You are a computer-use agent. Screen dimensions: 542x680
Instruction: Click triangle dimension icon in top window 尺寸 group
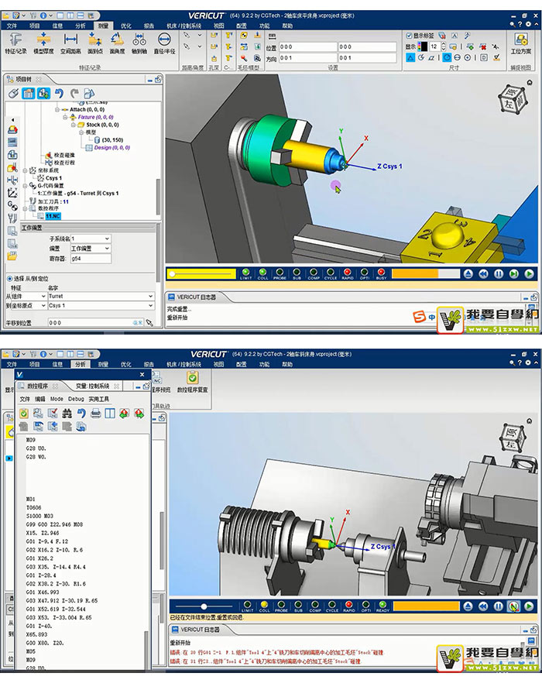tap(410, 57)
